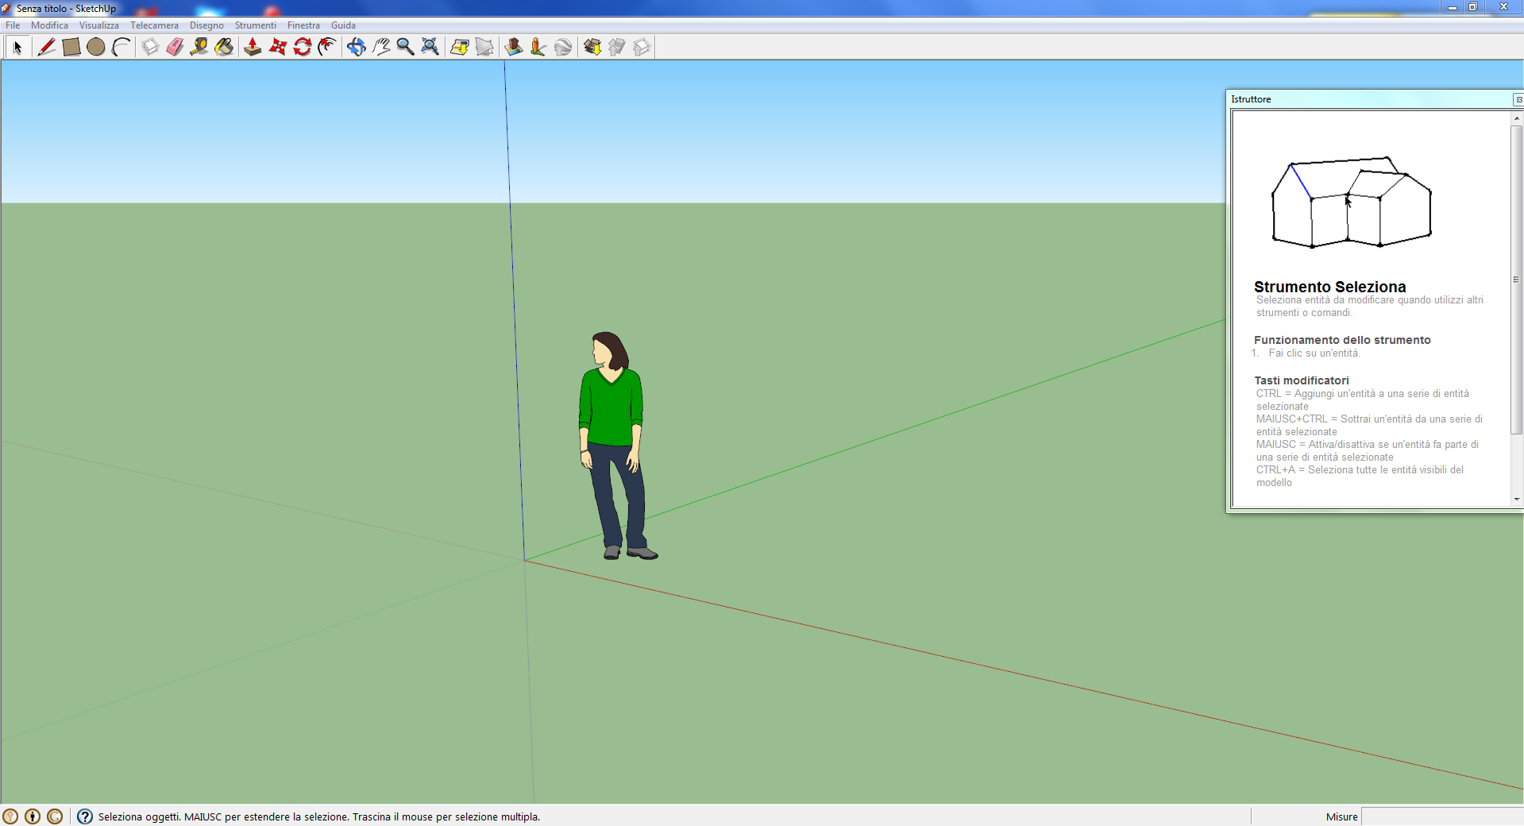Screen dimensions: 1524x826
Task: Open the Strumenti menu
Action: click(255, 25)
